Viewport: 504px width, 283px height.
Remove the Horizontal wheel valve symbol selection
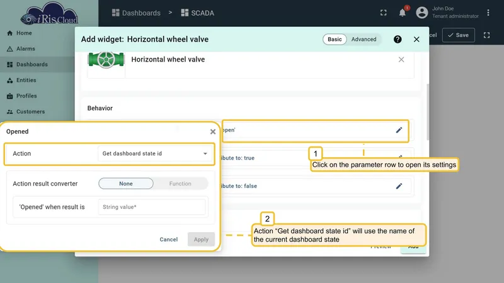click(401, 59)
